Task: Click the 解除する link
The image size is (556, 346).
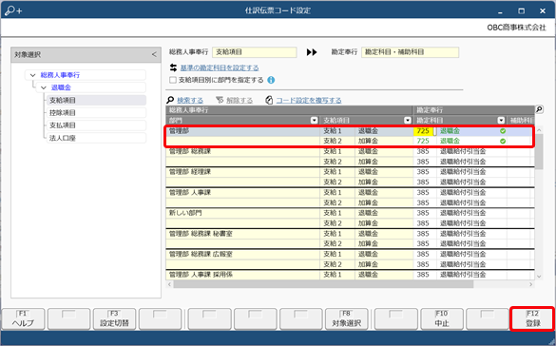Action: pyautogui.click(x=240, y=101)
